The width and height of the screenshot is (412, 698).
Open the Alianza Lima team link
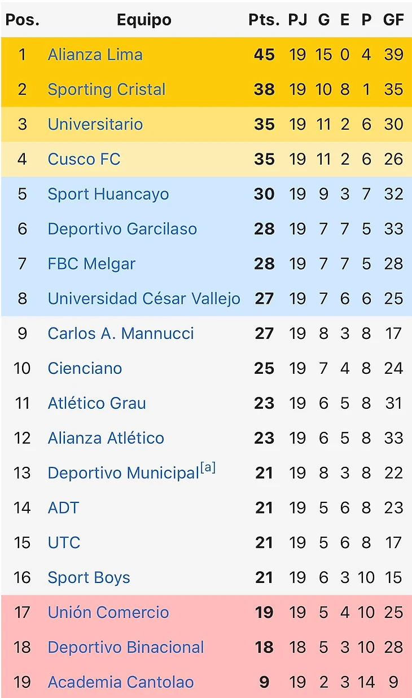[95, 55]
